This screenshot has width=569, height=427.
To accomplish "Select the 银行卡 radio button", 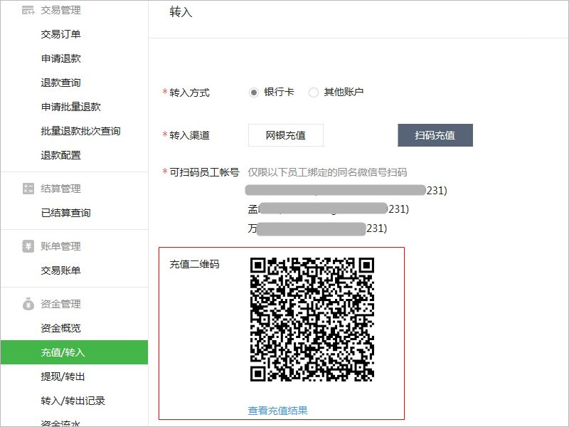I will click(x=254, y=93).
